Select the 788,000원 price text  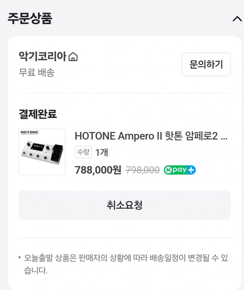click(x=98, y=170)
